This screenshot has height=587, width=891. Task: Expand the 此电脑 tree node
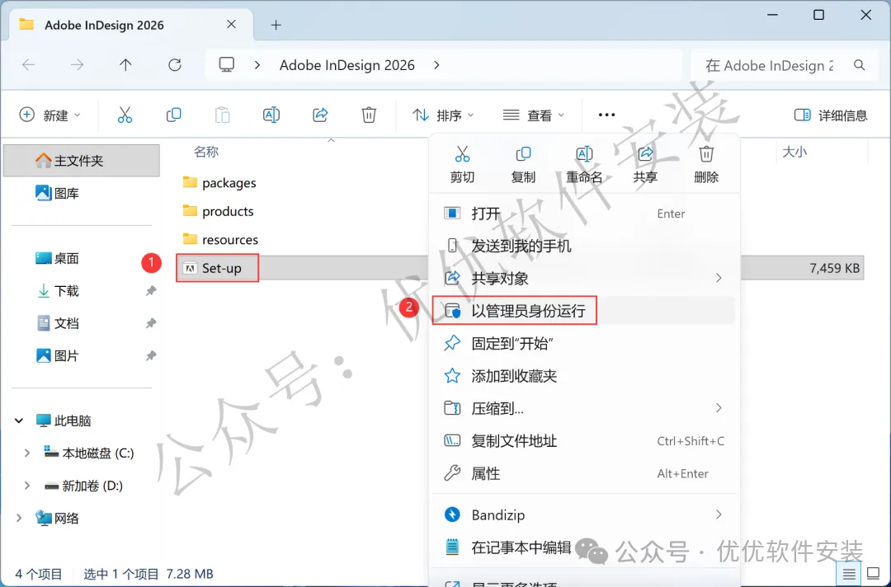(x=19, y=420)
